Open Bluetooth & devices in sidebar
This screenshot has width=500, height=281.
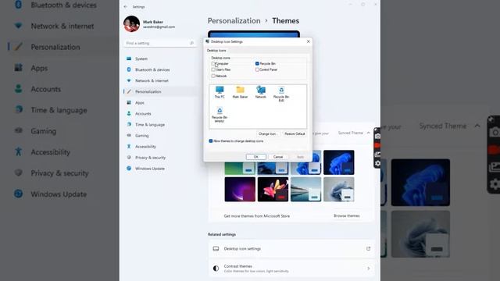[x=152, y=69]
